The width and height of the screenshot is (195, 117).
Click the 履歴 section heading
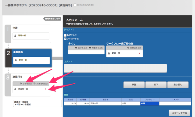coord(66,95)
